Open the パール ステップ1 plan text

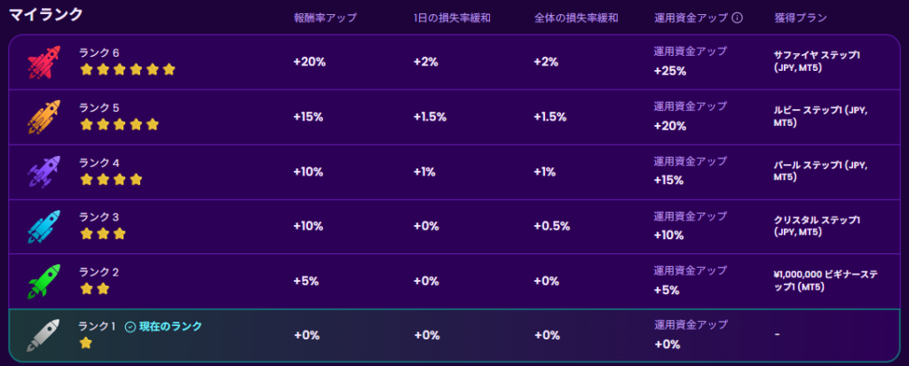point(817,171)
